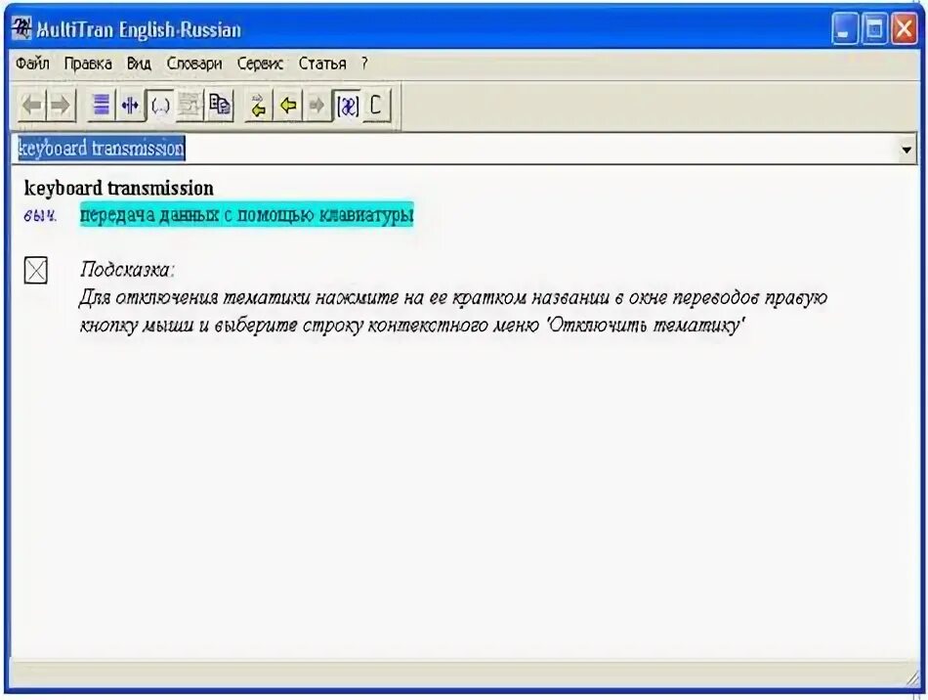
Task: Click the gray back arrow toolbar icon
Action: click(32, 106)
